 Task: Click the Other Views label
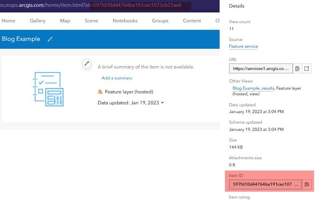241,81
